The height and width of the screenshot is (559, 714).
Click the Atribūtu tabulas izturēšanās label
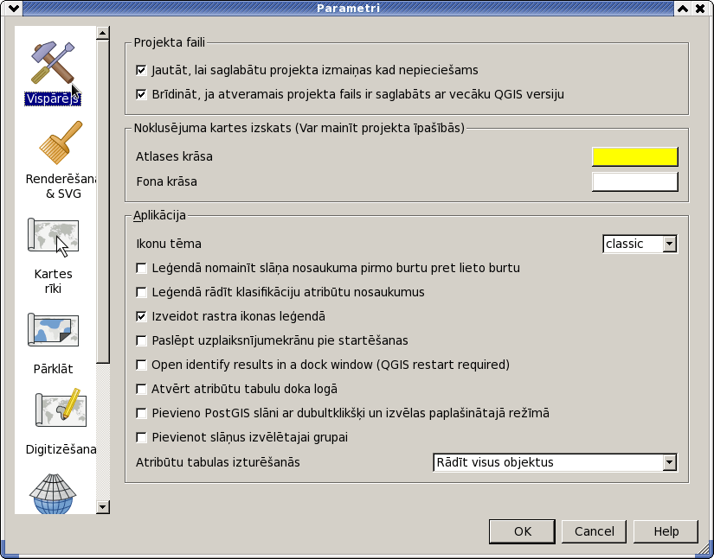(217, 462)
